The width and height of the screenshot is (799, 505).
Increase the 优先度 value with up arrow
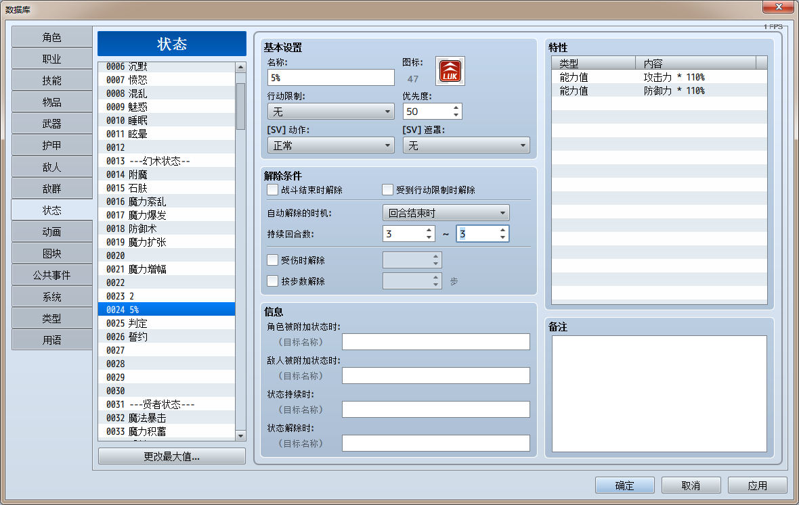(456, 107)
